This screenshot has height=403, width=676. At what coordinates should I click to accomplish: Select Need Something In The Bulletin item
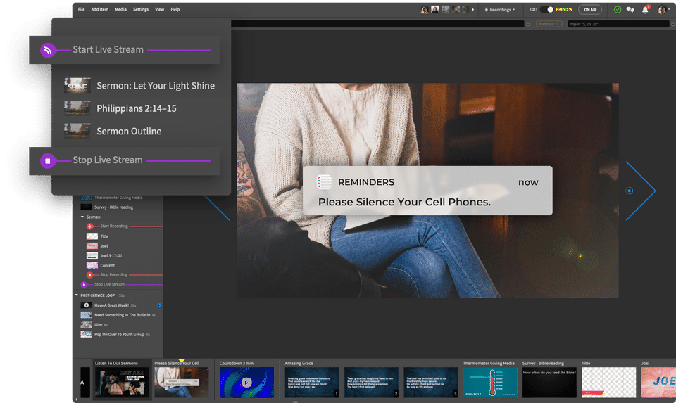[123, 315]
